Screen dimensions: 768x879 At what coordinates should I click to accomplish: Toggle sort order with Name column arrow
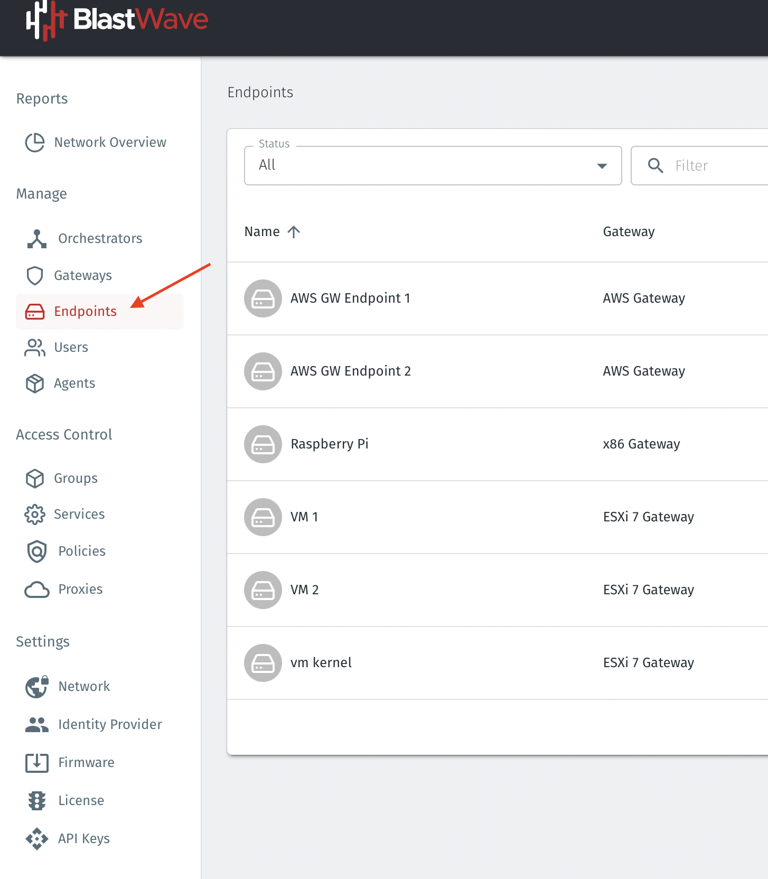pos(294,232)
